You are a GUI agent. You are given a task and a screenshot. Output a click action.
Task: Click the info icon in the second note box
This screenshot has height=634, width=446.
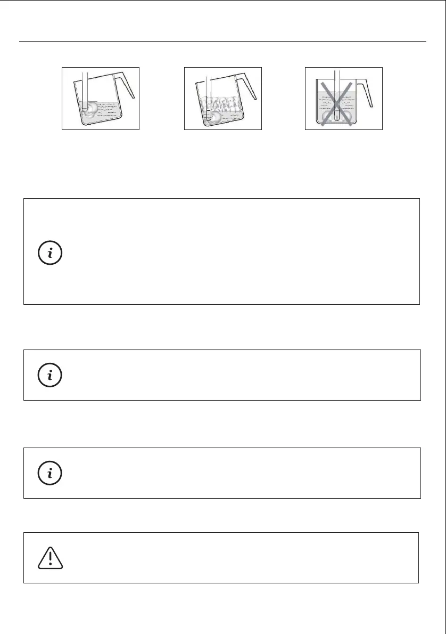[x=50, y=376]
